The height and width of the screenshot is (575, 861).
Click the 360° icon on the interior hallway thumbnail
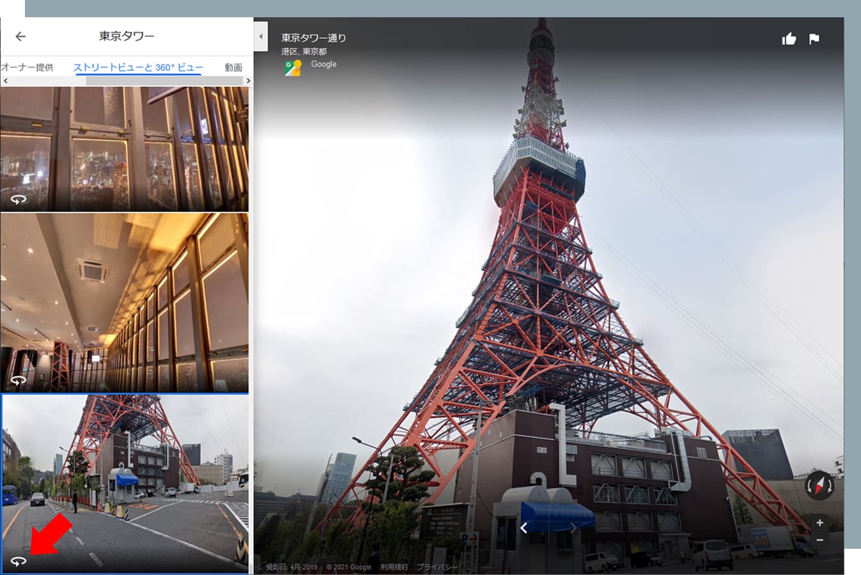pos(19,381)
